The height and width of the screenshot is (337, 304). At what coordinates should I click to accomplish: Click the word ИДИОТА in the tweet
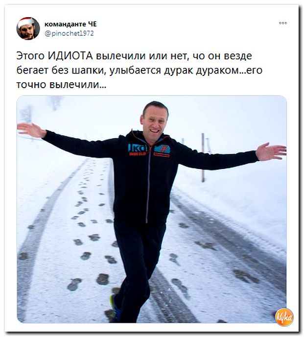pos(70,56)
